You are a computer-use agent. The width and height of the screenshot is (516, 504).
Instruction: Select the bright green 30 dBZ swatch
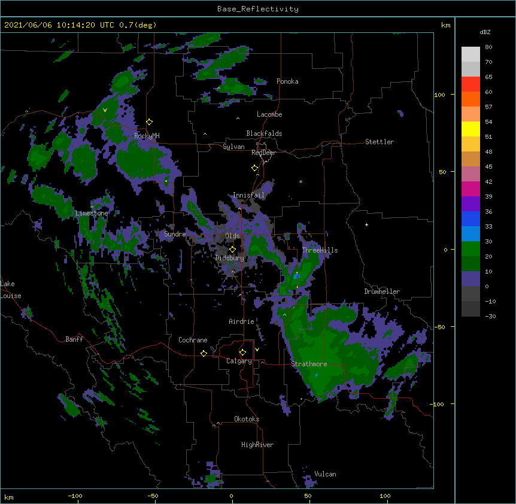tap(471, 249)
